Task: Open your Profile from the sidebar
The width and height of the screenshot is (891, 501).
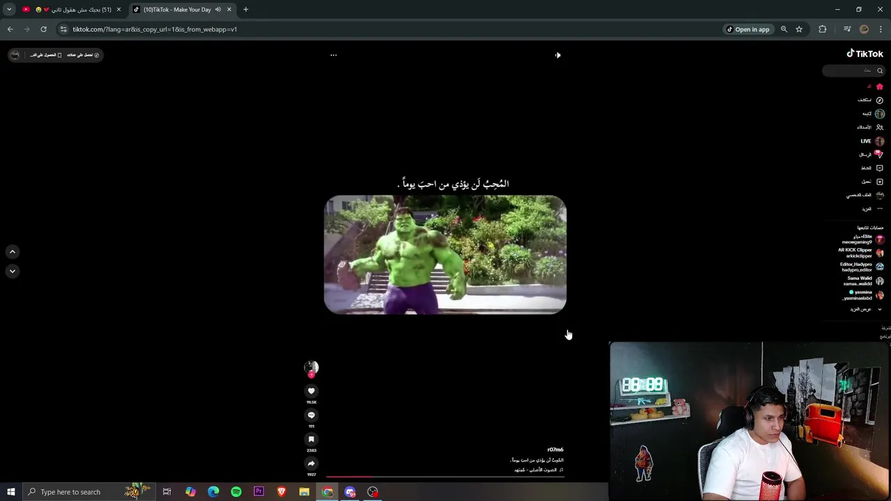Action: [x=865, y=196]
